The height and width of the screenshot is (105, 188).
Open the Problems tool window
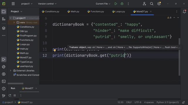pyautogui.click(x=4, y=89)
